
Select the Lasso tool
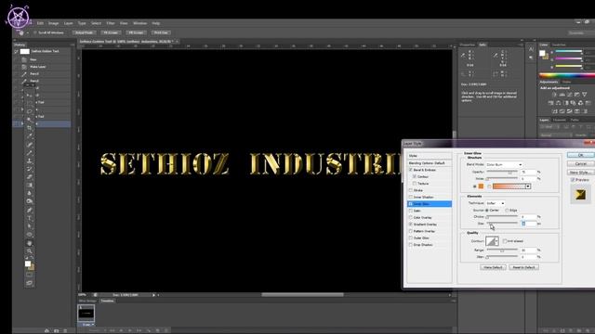click(x=30, y=111)
